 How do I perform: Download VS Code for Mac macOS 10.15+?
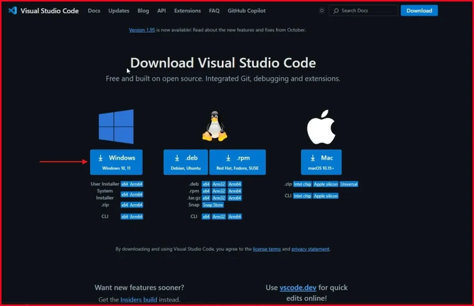coord(321,162)
